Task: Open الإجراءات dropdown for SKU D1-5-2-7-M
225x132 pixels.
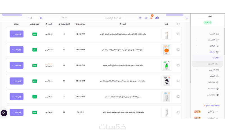Action: pos(17,65)
